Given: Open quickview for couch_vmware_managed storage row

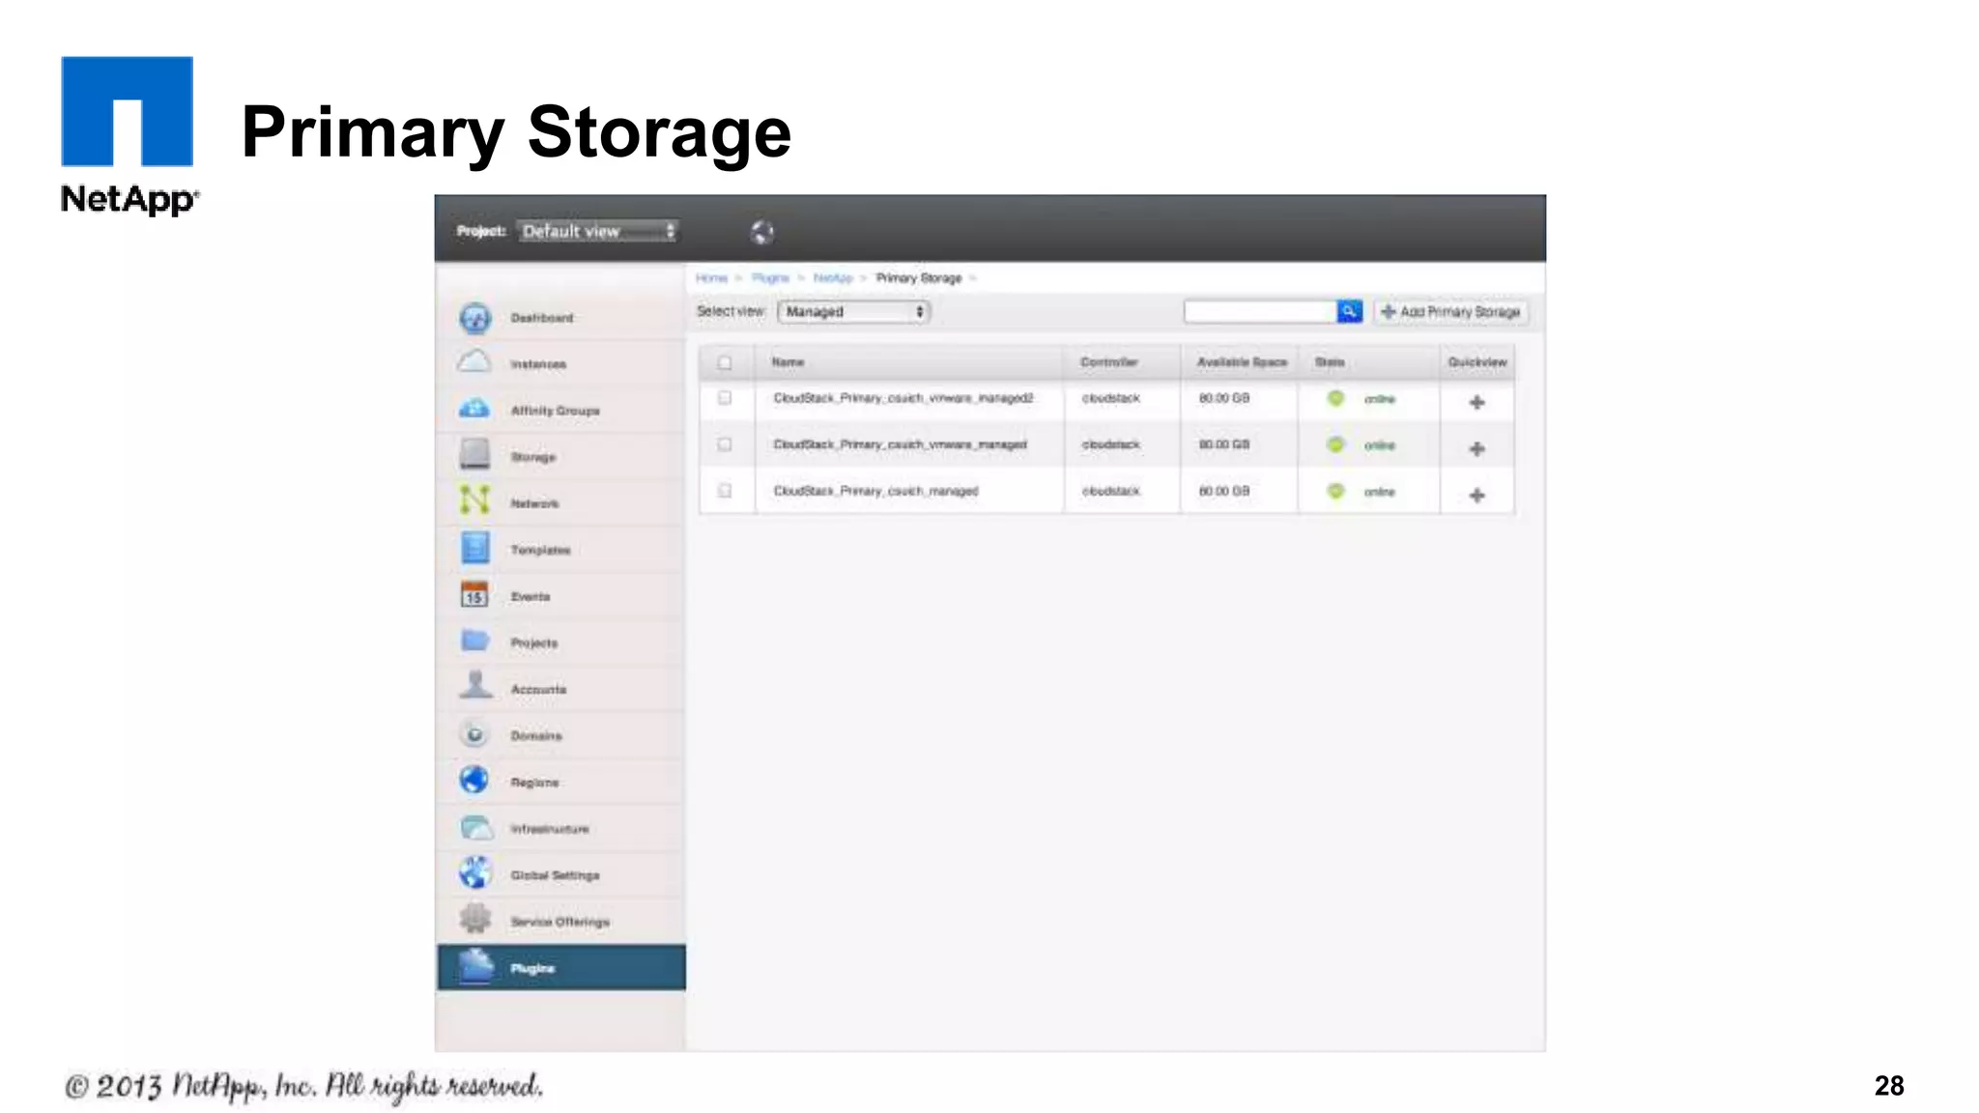Looking at the screenshot, I should pyautogui.click(x=1477, y=448).
